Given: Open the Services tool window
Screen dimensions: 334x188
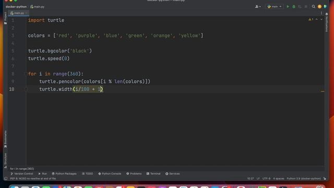Looking at the screenshot, I should (173, 174).
